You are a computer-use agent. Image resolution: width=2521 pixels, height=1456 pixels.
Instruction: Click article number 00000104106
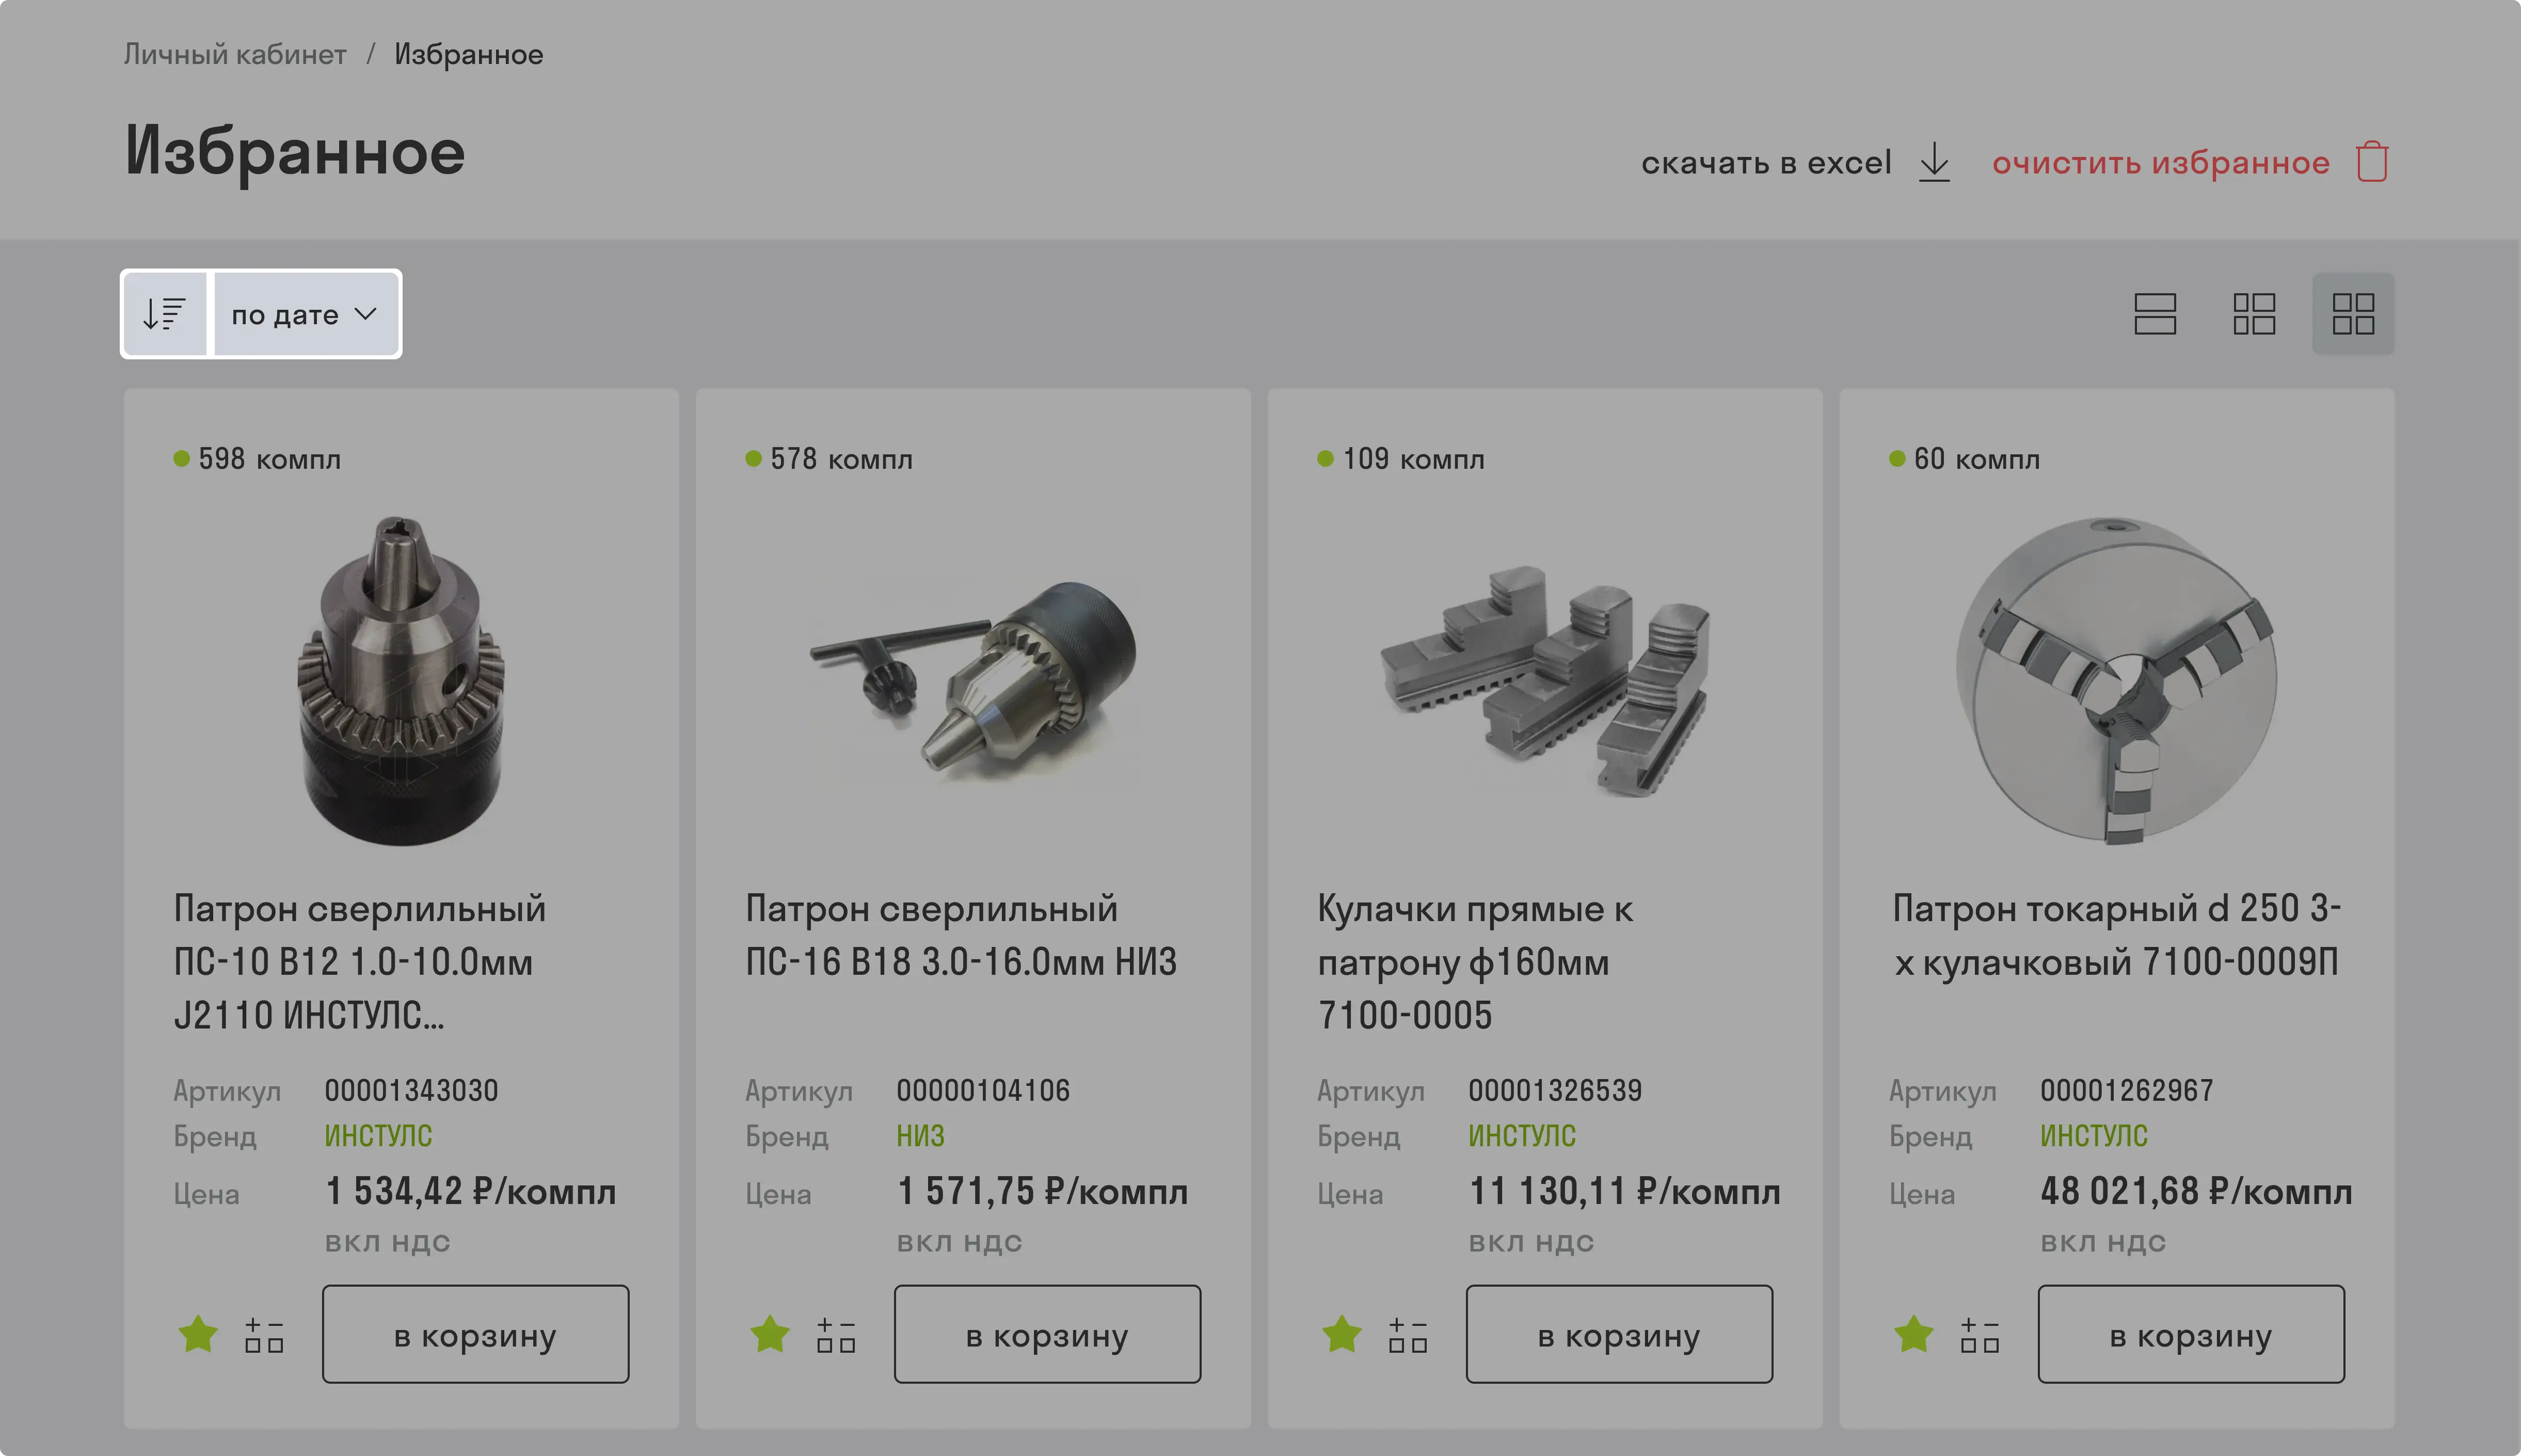point(983,1090)
